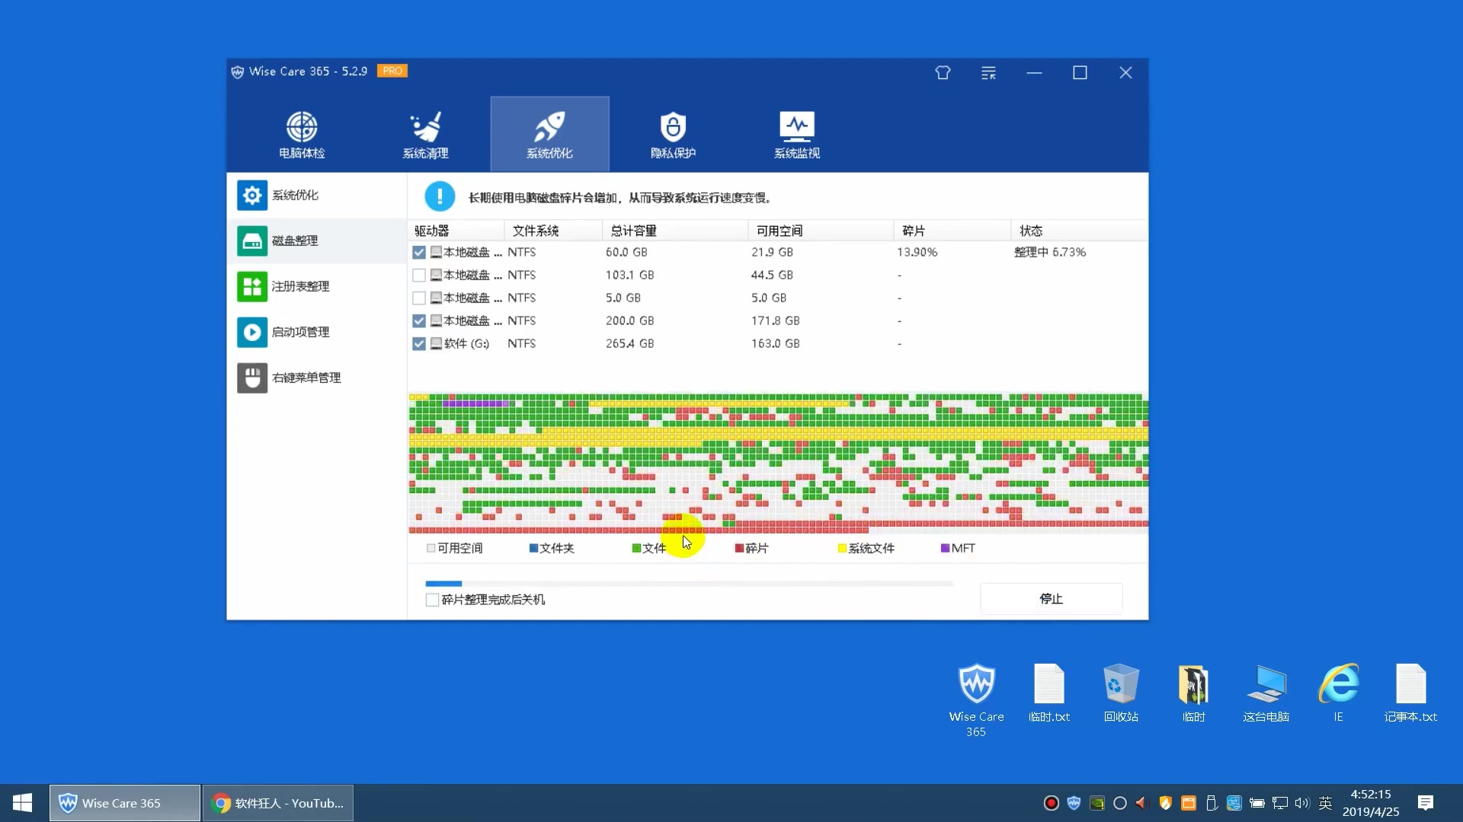Toggle checkbox for first 本地磁盘 drive
The height and width of the screenshot is (822, 1463).
[x=419, y=252]
